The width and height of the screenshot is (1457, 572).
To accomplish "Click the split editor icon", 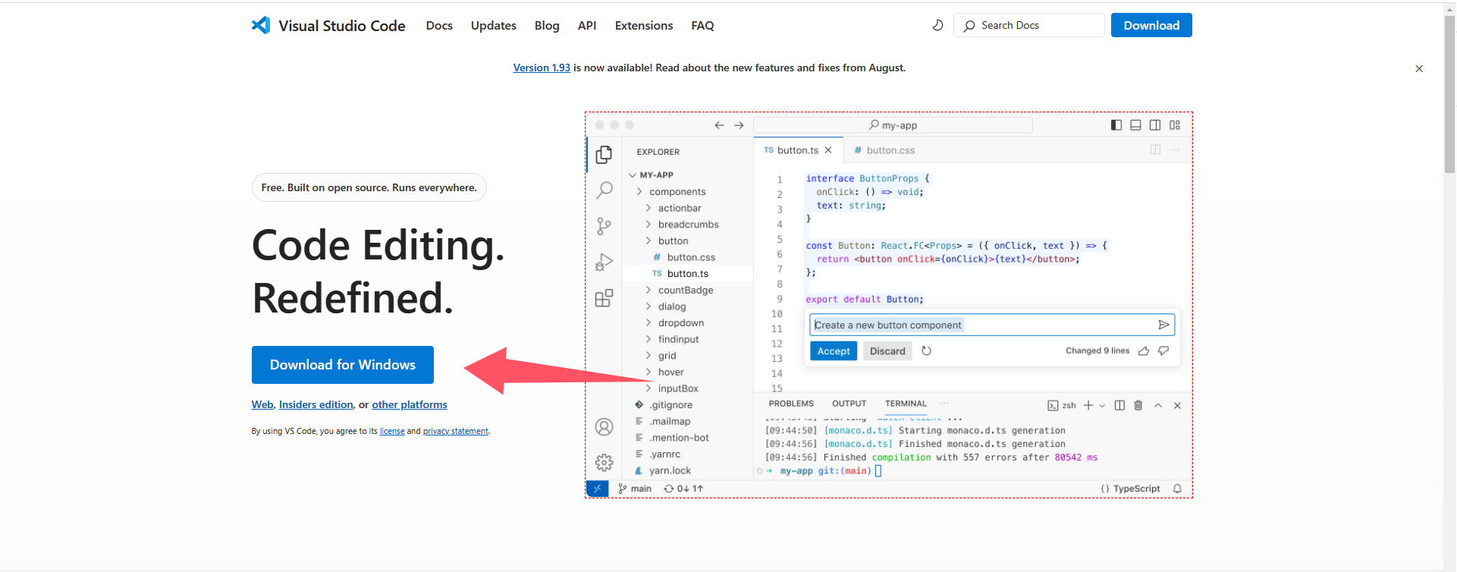I will click(1155, 150).
